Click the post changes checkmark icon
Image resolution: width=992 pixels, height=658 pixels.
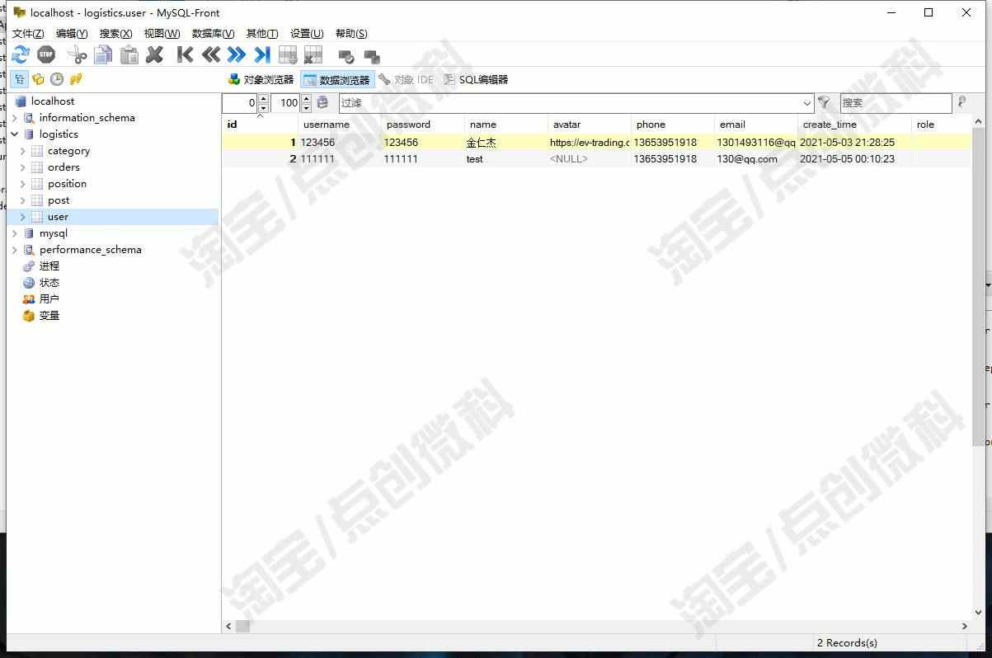346,57
